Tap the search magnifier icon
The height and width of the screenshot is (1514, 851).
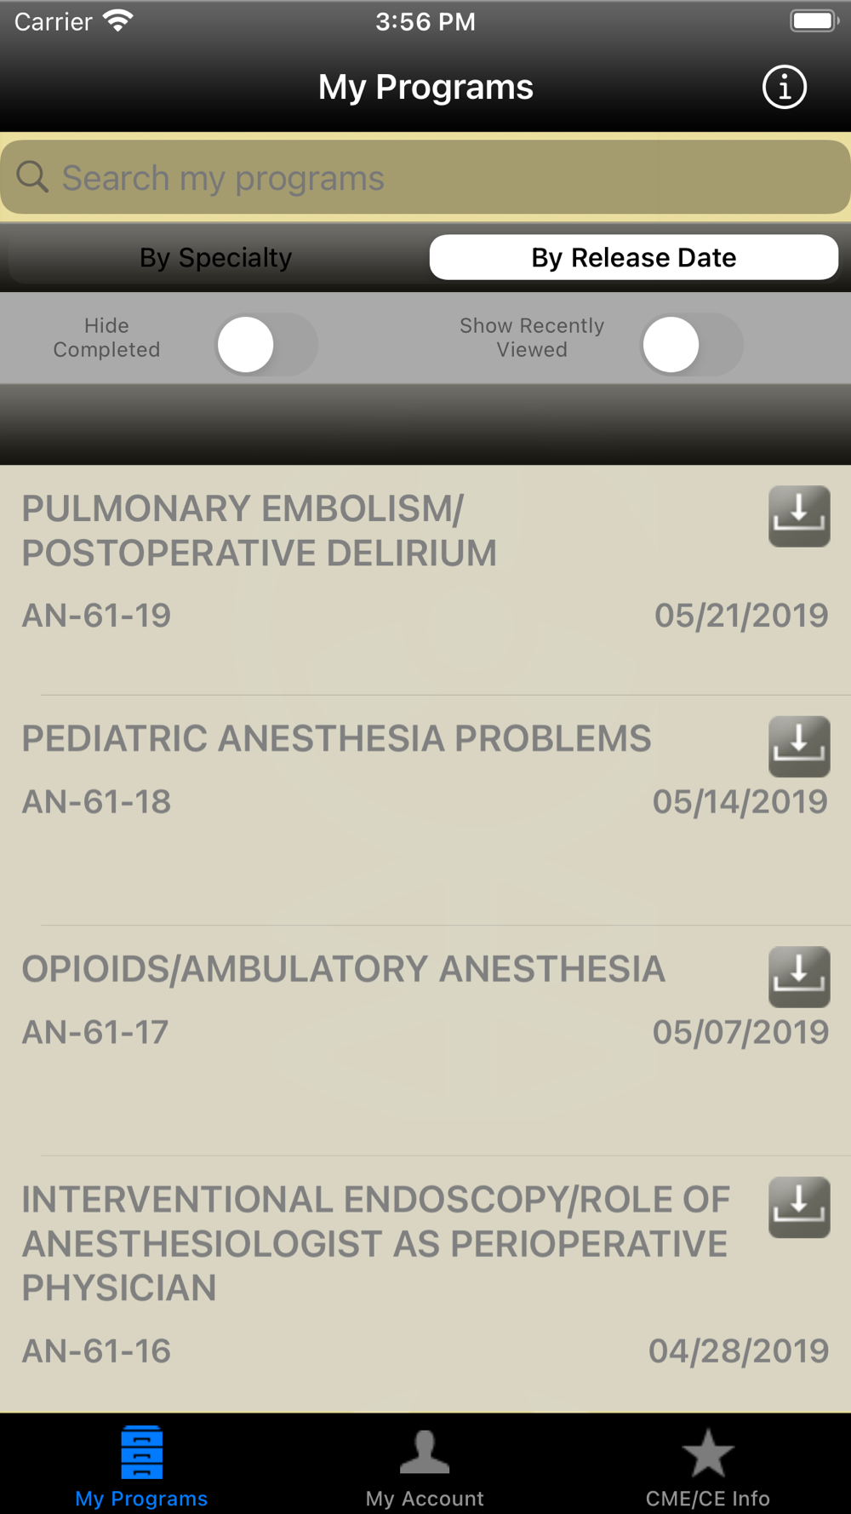click(32, 177)
